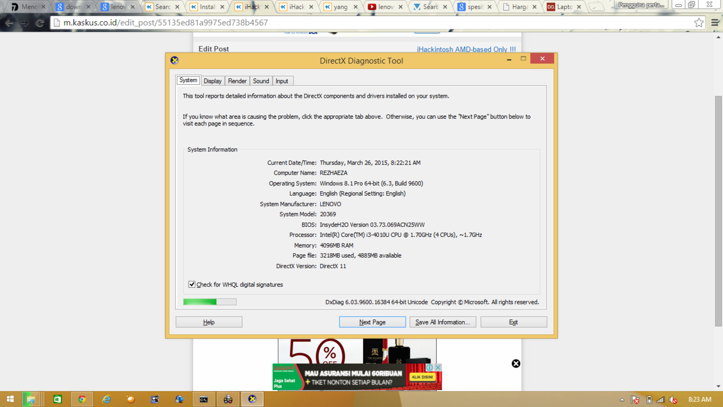Switch to the Render tab
This screenshot has width=723, height=407.
point(237,81)
